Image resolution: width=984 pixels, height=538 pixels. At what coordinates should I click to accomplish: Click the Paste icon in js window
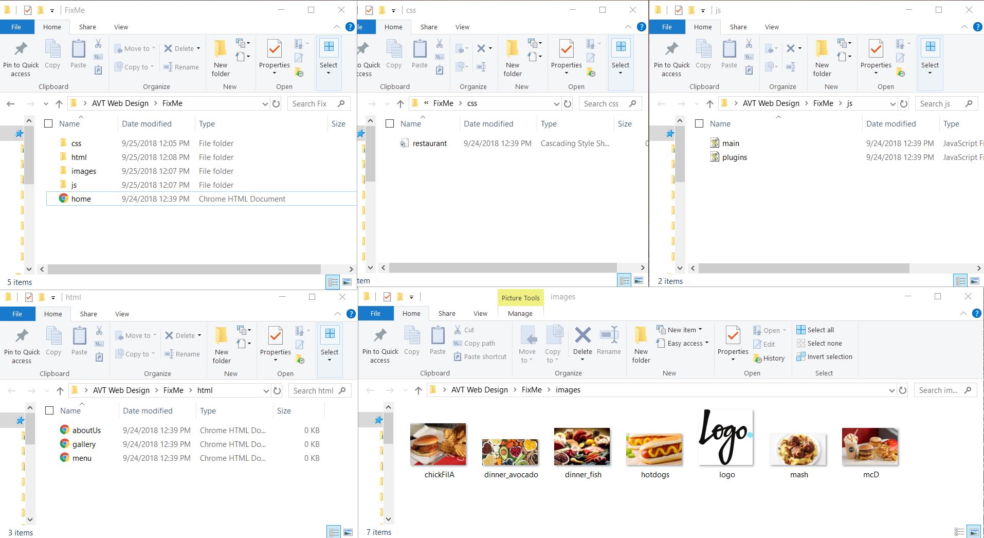coord(729,49)
